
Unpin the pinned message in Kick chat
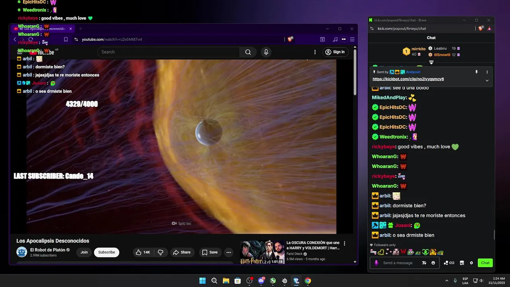[476, 72]
